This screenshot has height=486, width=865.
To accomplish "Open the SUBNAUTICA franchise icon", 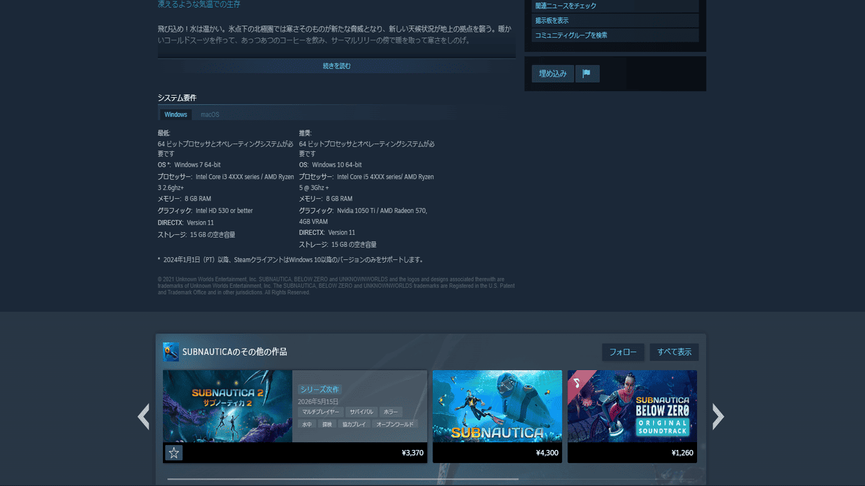I will (x=171, y=351).
